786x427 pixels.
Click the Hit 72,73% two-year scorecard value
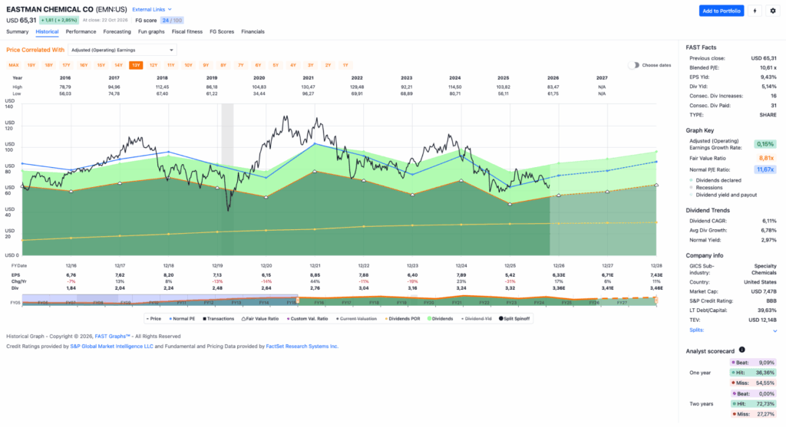point(753,403)
